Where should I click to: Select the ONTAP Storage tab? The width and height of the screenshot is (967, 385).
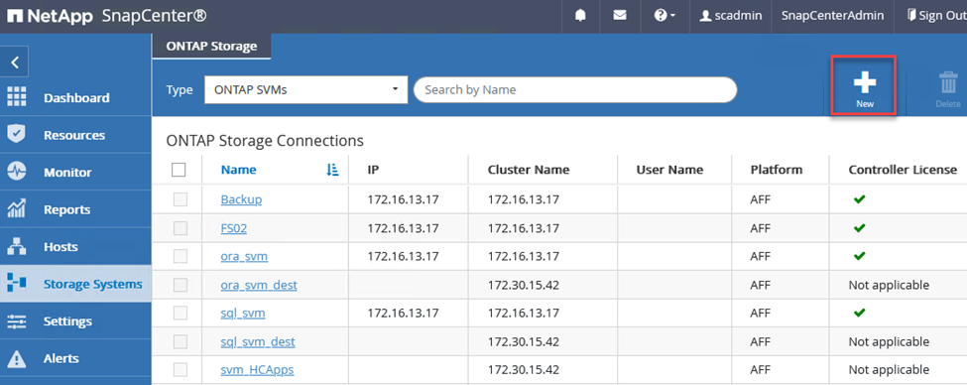pyautogui.click(x=211, y=47)
